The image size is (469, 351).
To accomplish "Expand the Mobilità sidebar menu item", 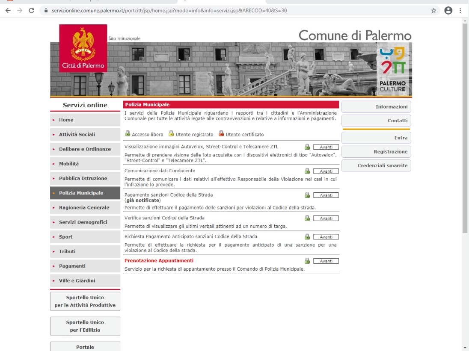I will click(85, 164).
